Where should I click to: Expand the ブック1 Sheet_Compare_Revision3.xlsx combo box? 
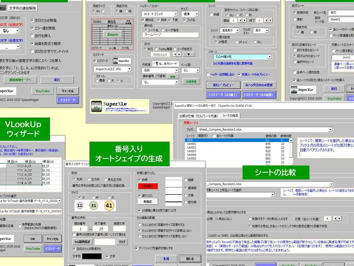point(330,130)
